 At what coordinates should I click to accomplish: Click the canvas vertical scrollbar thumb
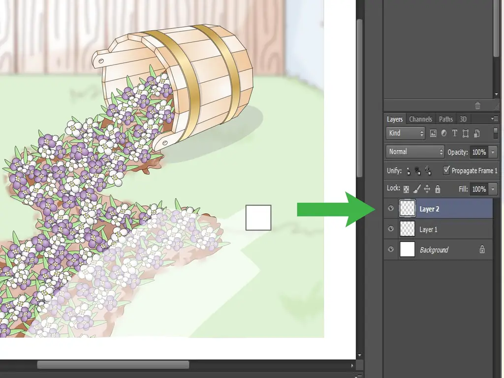click(x=360, y=98)
